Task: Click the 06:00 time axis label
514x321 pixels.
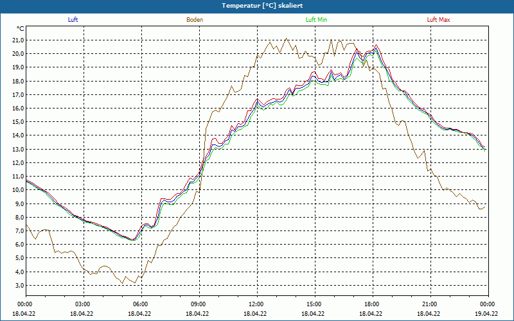Action: point(141,304)
